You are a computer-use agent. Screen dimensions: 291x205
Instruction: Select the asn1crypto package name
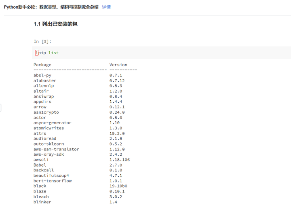46,112
